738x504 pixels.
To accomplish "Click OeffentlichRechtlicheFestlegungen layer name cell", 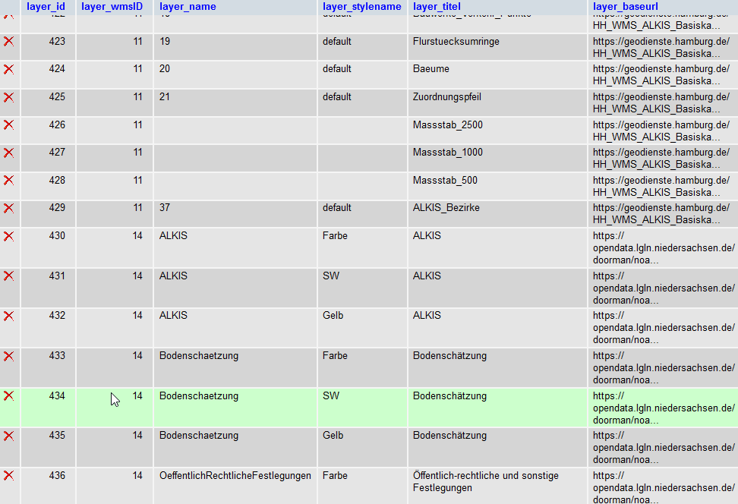I will click(x=235, y=476).
